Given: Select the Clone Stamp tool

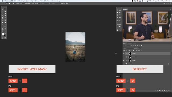Looking at the screenshot, I should pos(2,18).
